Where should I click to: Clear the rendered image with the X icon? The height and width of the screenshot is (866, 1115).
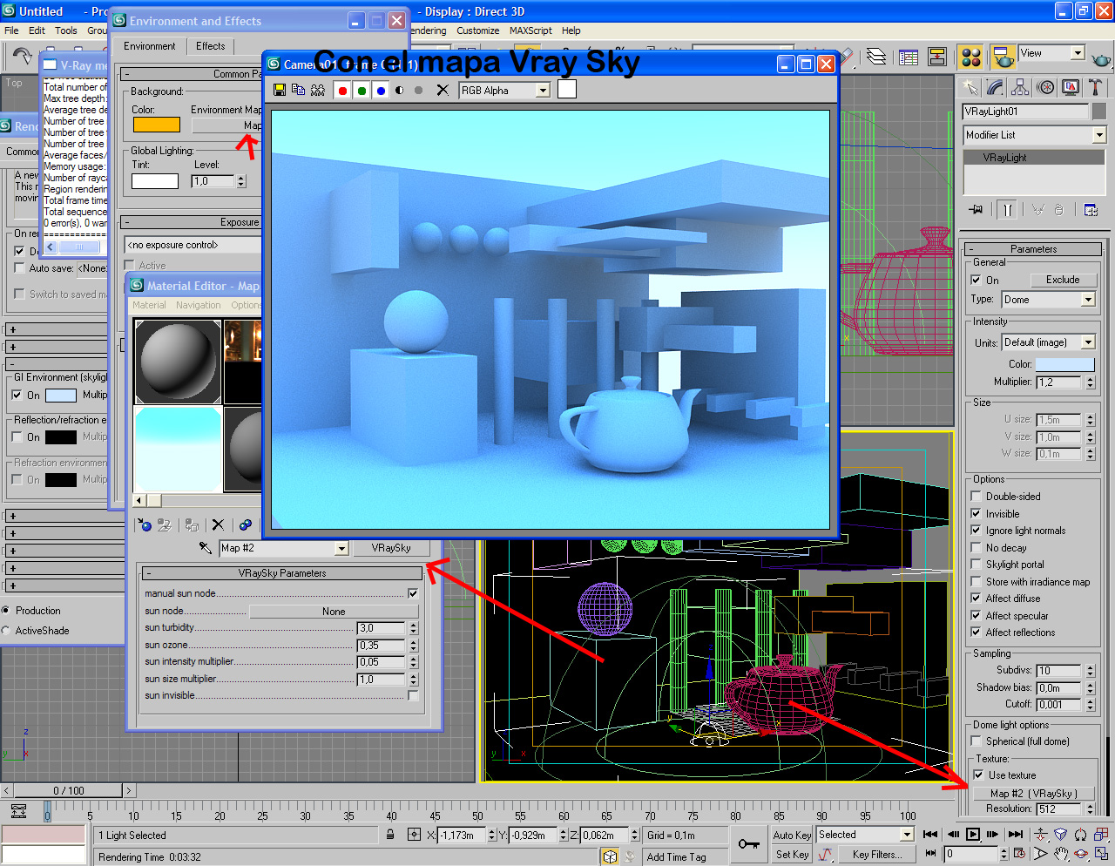click(440, 89)
